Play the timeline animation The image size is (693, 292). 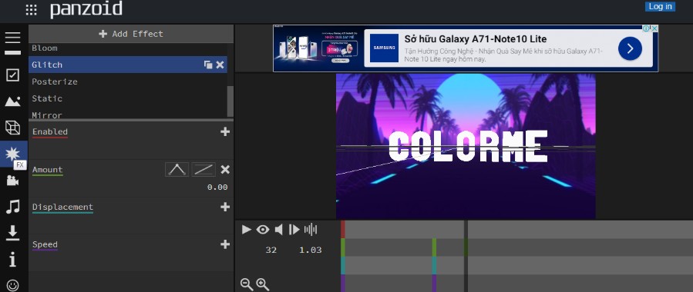(246, 230)
